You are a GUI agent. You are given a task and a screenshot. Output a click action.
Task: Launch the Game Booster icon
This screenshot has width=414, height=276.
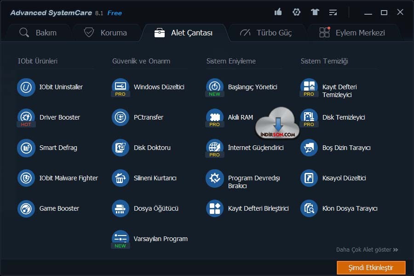(x=26, y=209)
